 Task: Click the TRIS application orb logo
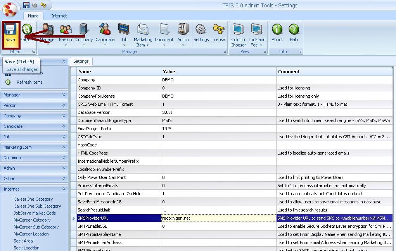(x=10, y=10)
